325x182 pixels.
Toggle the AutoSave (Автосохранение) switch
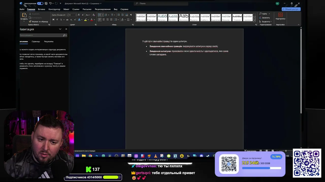(x=40, y=3)
